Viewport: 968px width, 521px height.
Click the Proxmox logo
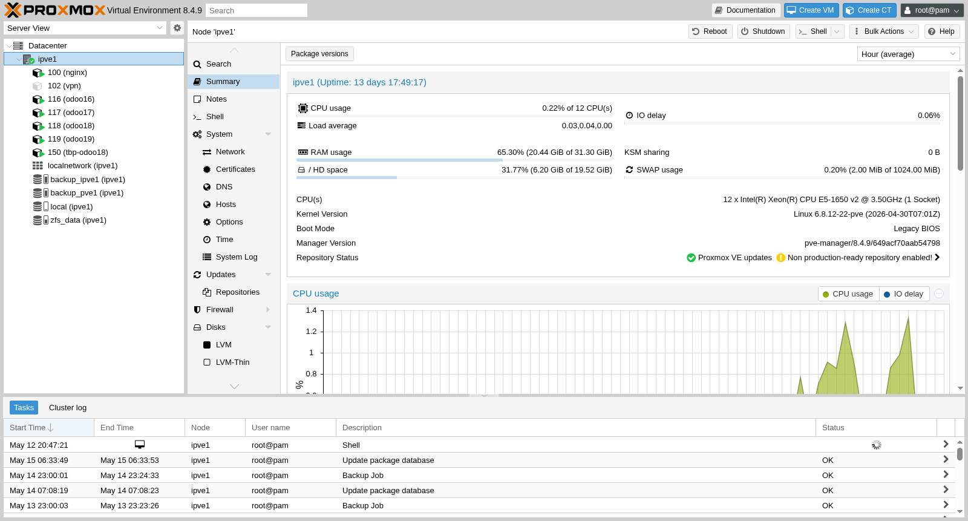[x=54, y=10]
